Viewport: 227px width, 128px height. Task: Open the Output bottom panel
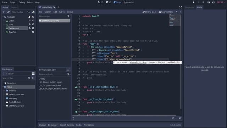coord(42,125)
